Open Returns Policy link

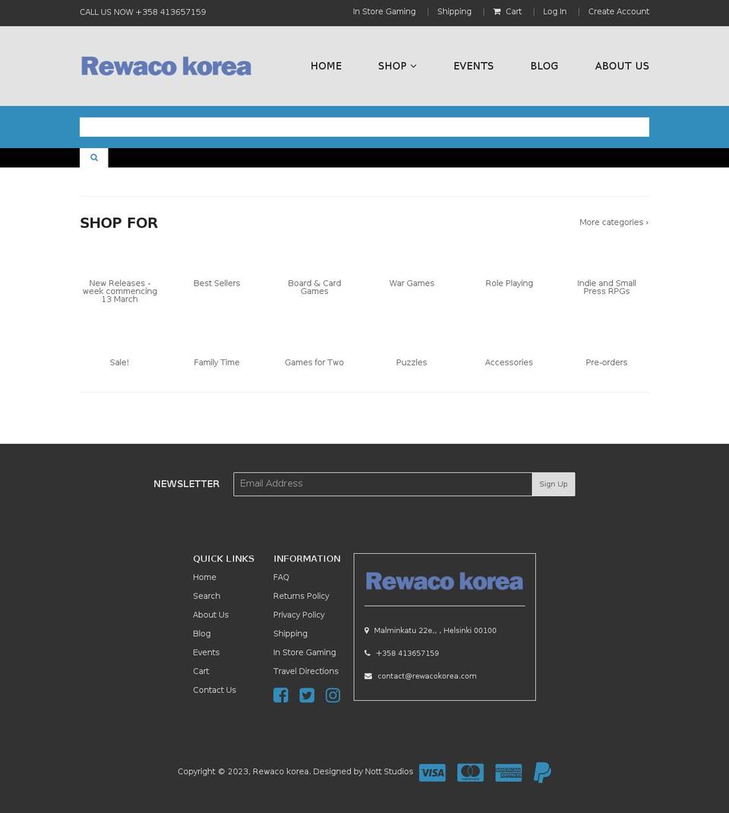click(x=301, y=596)
